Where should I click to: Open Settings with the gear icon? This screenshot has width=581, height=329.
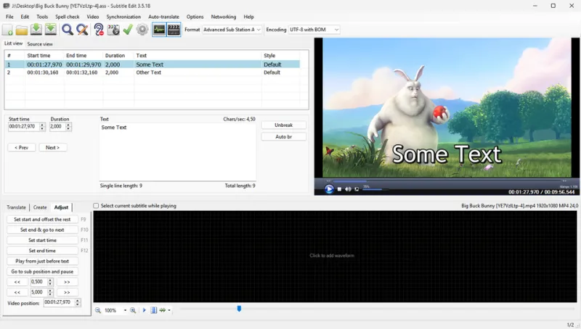point(142,30)
